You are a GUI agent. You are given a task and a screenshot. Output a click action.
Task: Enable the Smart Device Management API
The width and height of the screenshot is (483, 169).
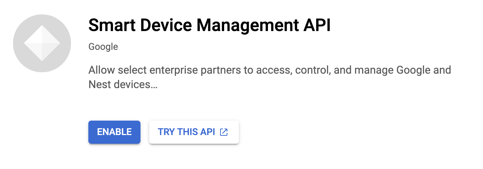[x=114, y=132]
